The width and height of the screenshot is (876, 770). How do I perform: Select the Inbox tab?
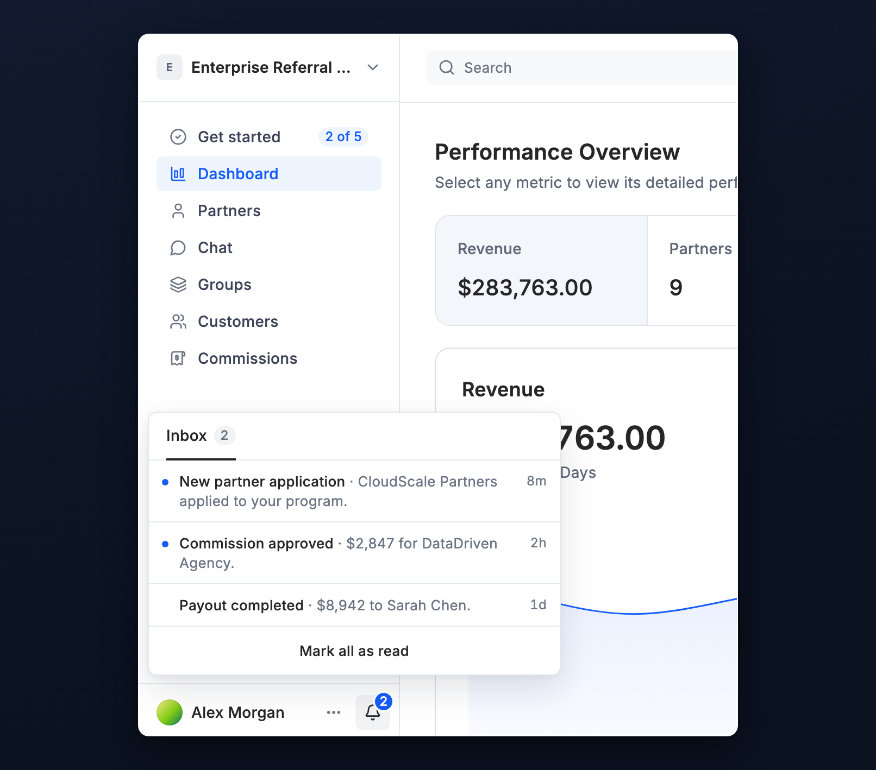coord(201,436)
